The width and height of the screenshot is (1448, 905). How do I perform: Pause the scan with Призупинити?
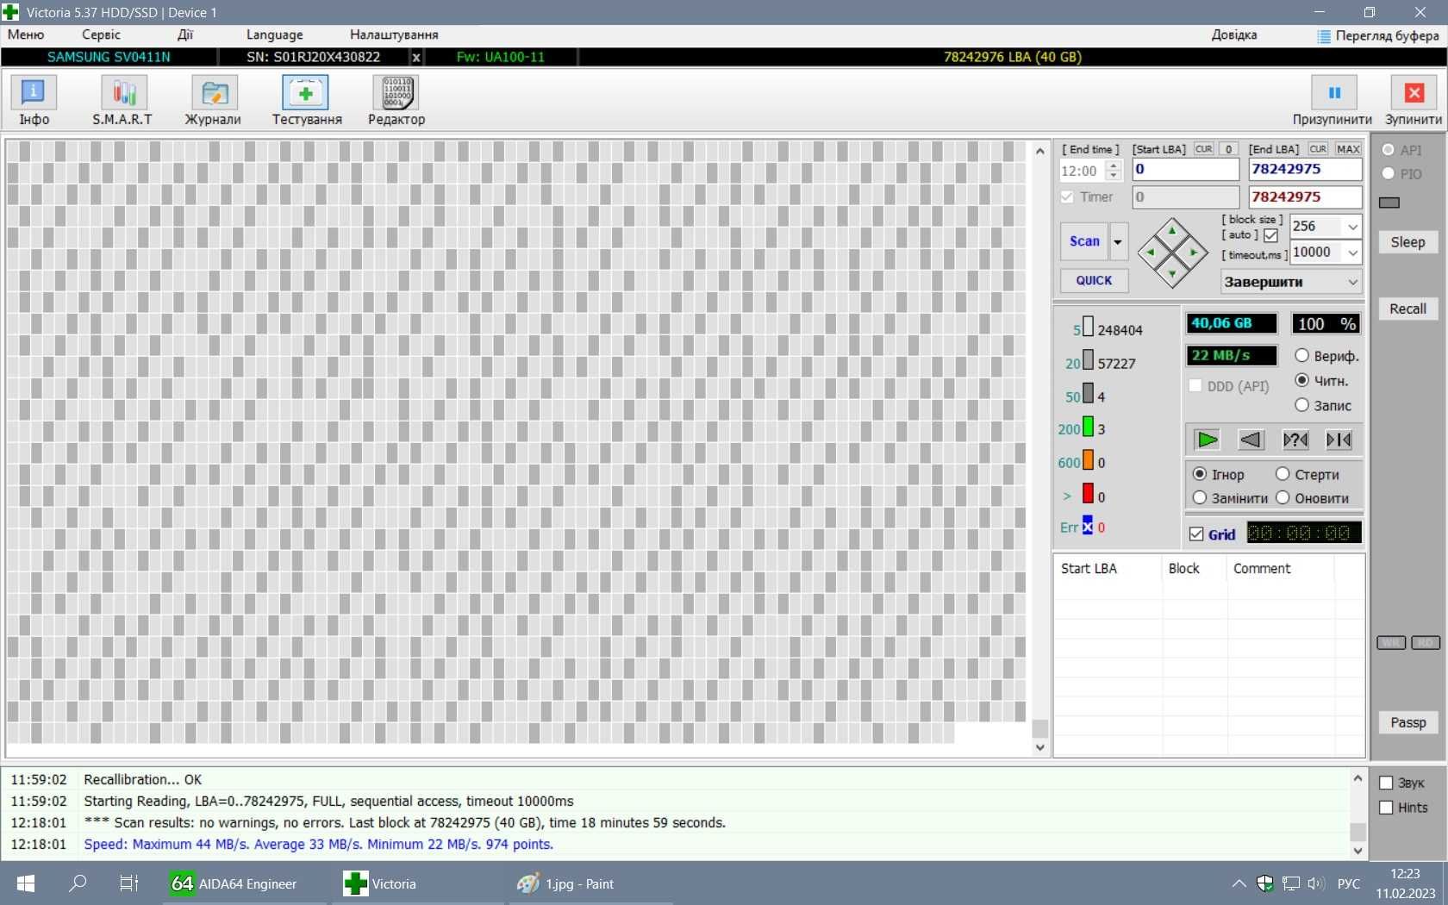[x=1333, y=101]
